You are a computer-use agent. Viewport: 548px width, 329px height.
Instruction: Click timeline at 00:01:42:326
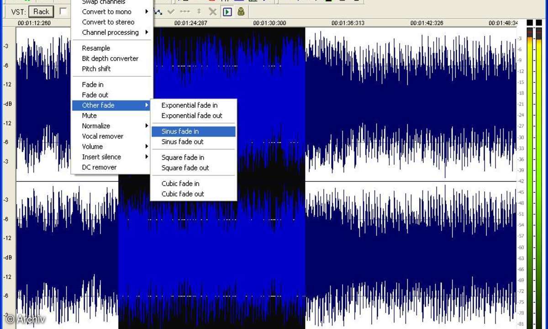coord(427,23)
